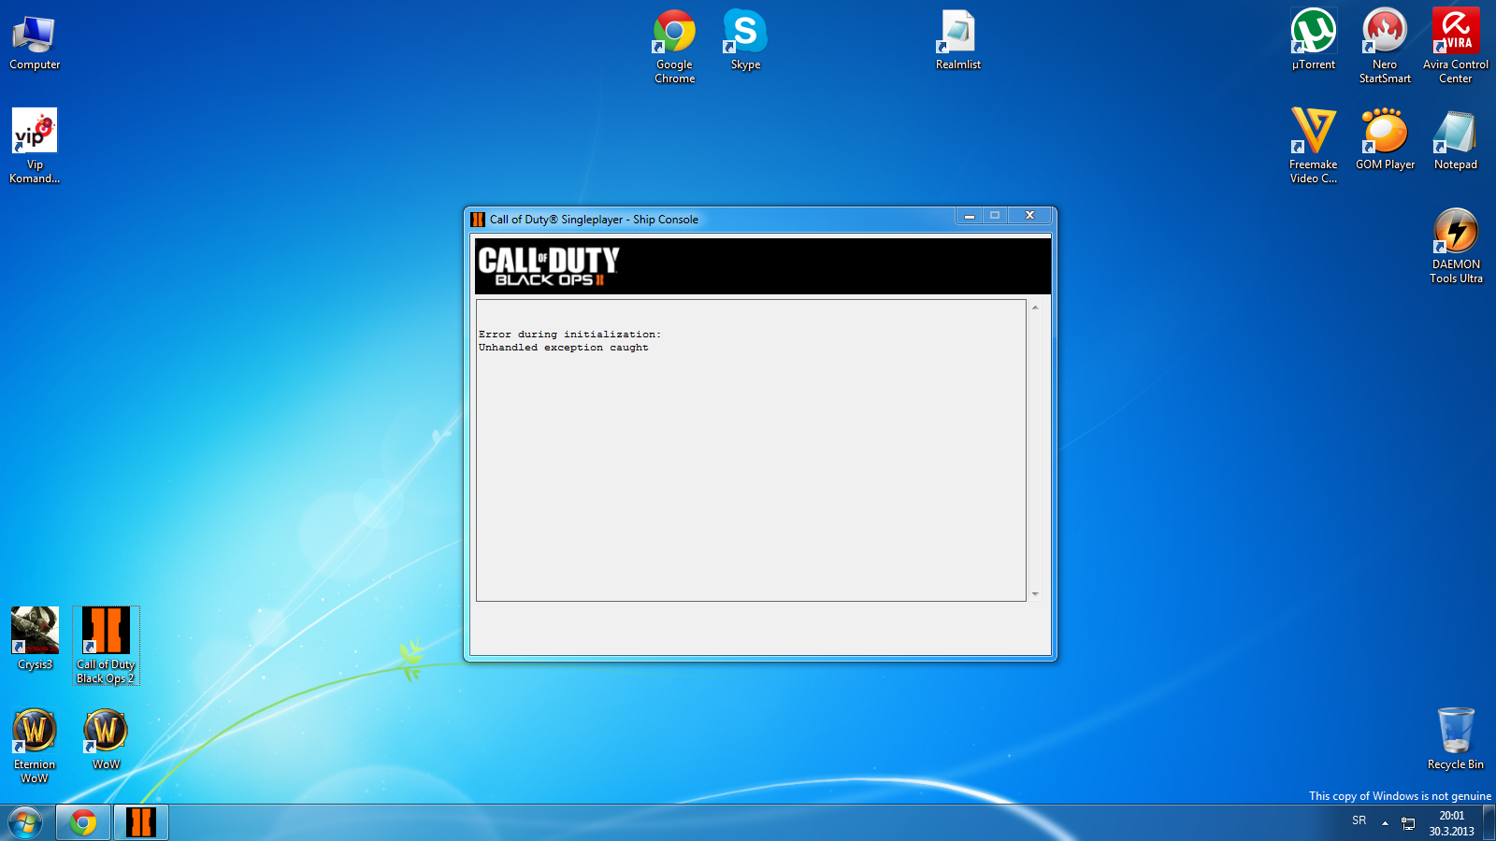The width and height of the screenshot is (1496, 841).
Task: Select the Eternion WoW shortcut
Action: [35, 746]
